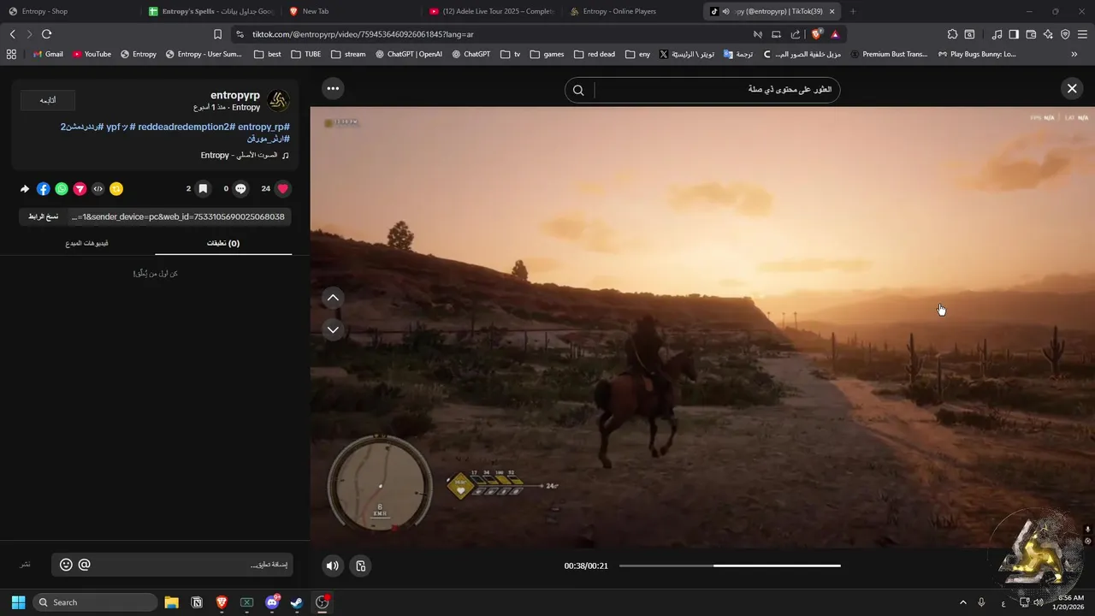This screenshot has height=616, width=1095.
Task: Open the three-dot more options menu
Action: 333,88
